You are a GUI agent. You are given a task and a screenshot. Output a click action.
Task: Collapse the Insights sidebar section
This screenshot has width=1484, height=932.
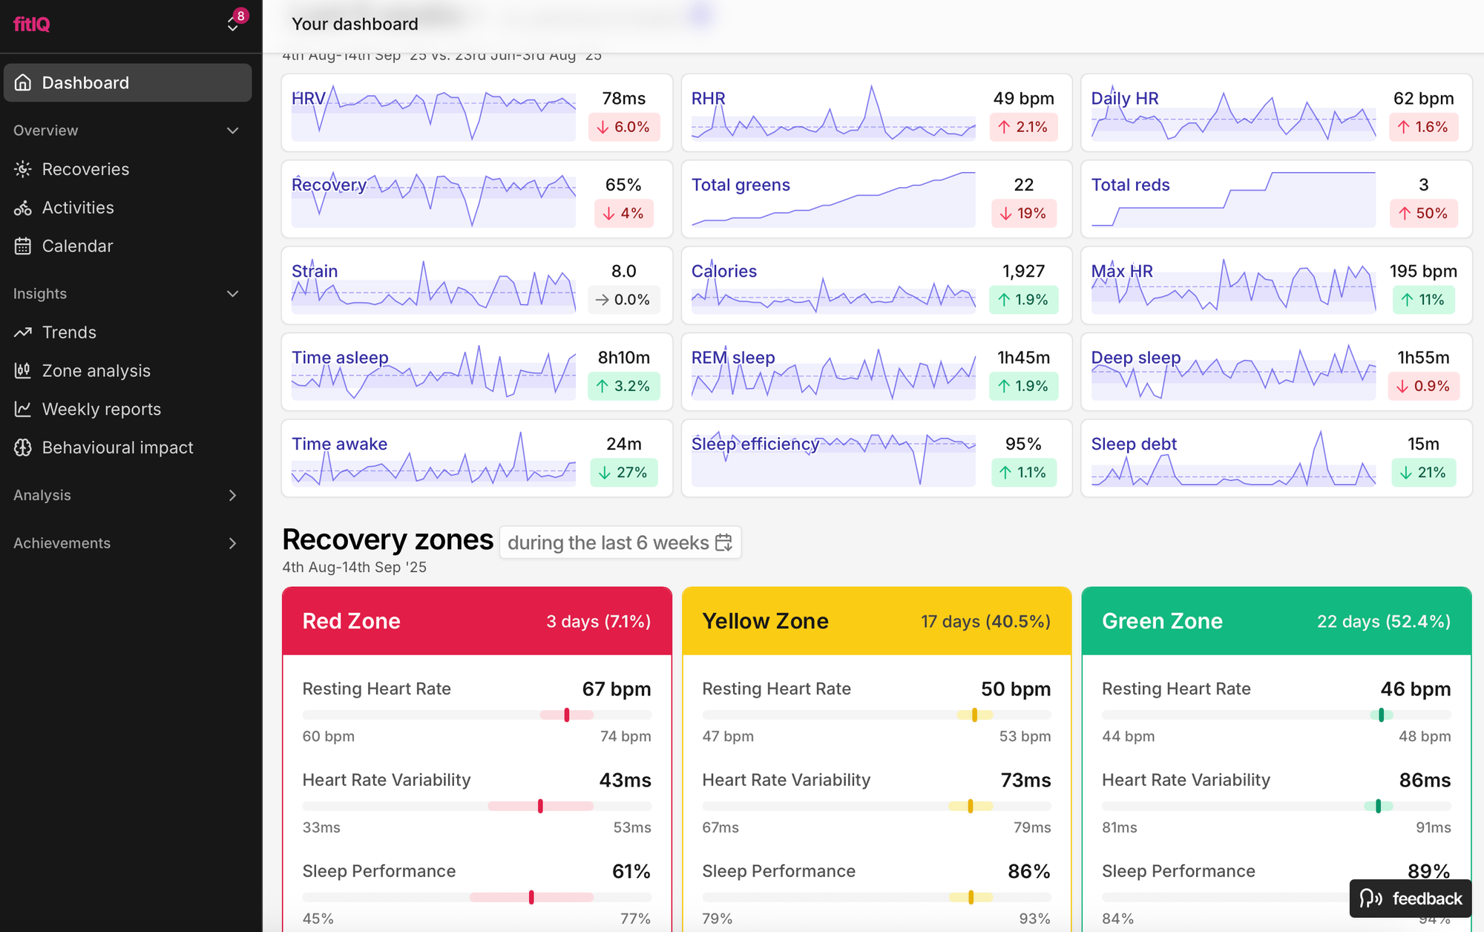click(x=232, y=294)
